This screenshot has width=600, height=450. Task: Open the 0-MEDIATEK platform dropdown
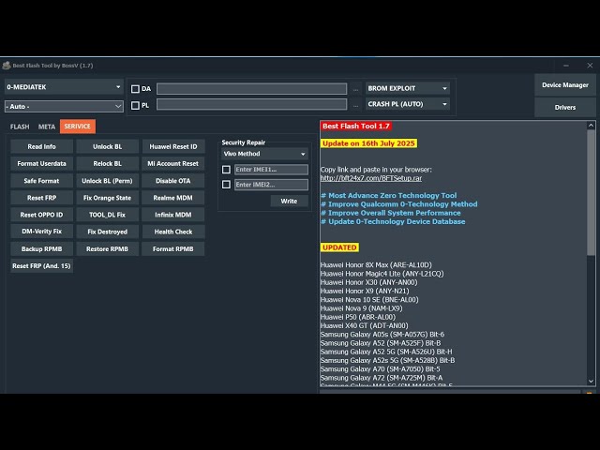pos(64,87)
